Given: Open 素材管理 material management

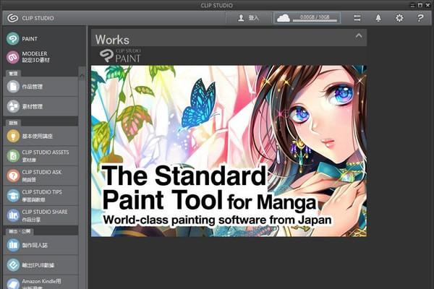Looking at the screenshot, I should [x=41, y=106].
